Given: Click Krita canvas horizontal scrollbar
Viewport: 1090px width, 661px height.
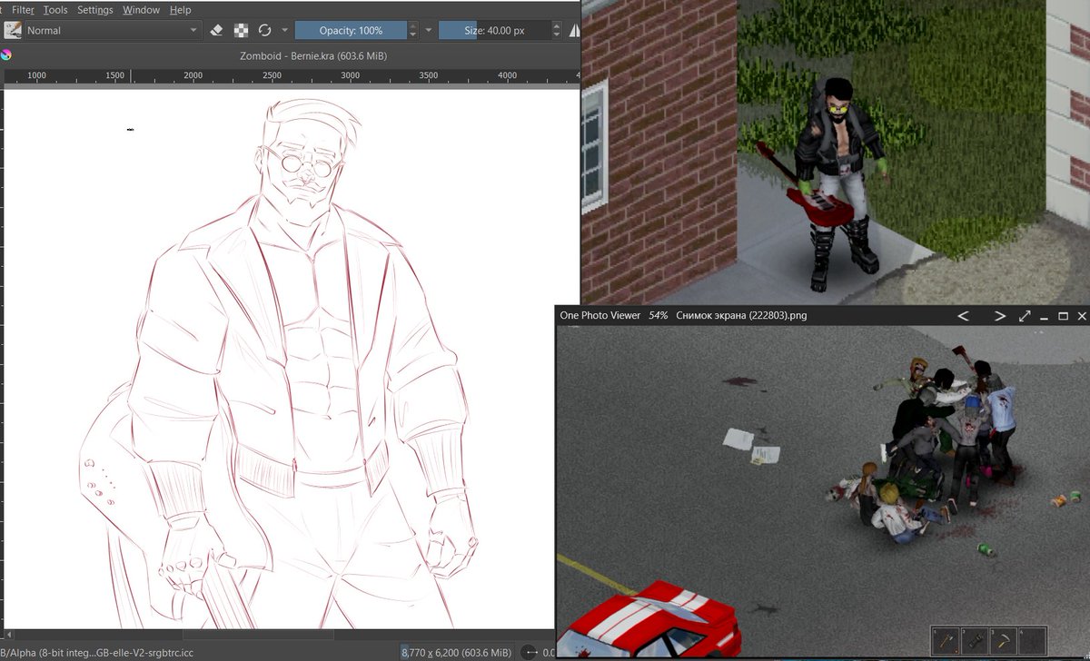Looking at the screenshot, I should pyautogui.click(x=258, y=635).
